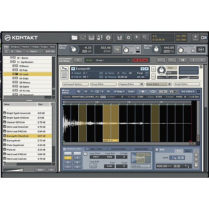Toggle loop playback button in Wave Editor
The width and height of the screenshot is (209, 209).
click(153, 91)
